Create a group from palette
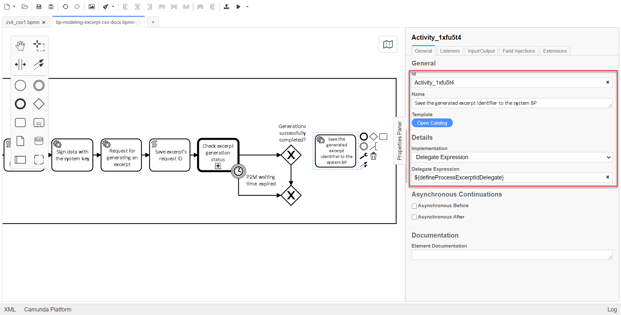Screen dimensions: 621x315 pyautogui.click(x=39, y=159)
